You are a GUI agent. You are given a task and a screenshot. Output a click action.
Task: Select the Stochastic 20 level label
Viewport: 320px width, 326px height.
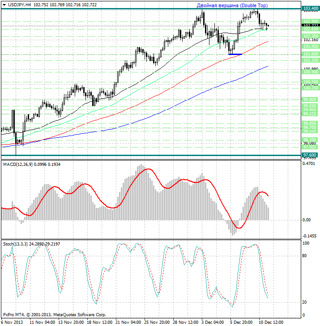coord(304,302)
